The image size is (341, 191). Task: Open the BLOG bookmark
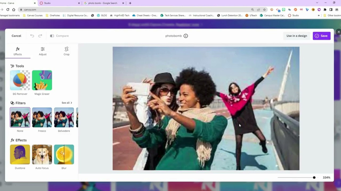click(x=102, y=16)
